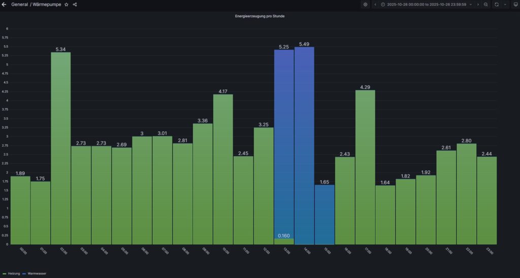This screenshot has width=520, height=278.
Task: Shift time range forward with right arrow
Action: point(478,5)
